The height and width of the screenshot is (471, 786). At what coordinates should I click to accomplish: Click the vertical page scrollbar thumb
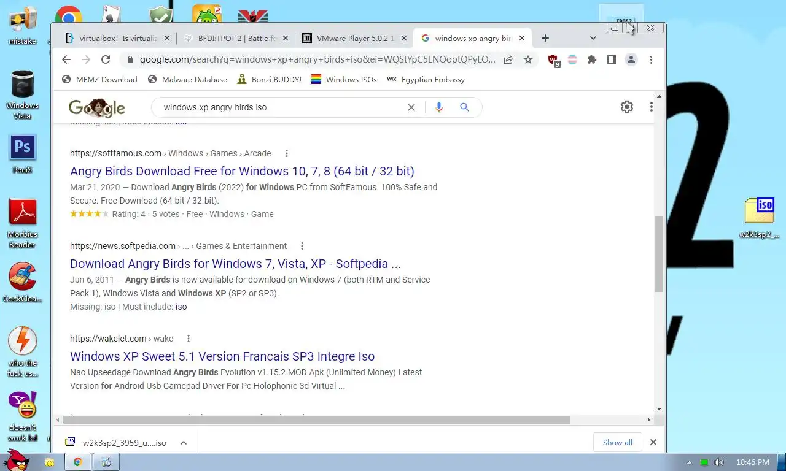[660, 253]
